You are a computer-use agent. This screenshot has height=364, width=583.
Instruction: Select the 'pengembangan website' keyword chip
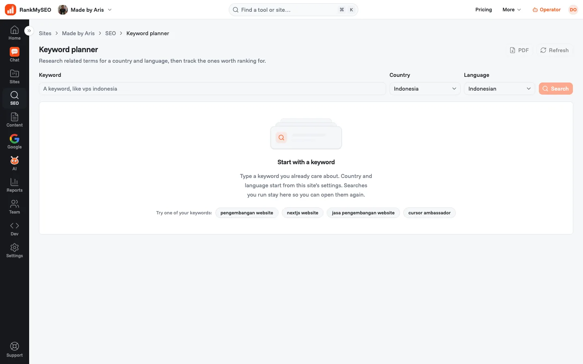(x=247, y=213)
